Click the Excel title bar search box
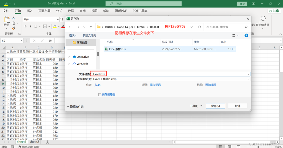This screenshot has width=283, height=148. tap(144, 4)
